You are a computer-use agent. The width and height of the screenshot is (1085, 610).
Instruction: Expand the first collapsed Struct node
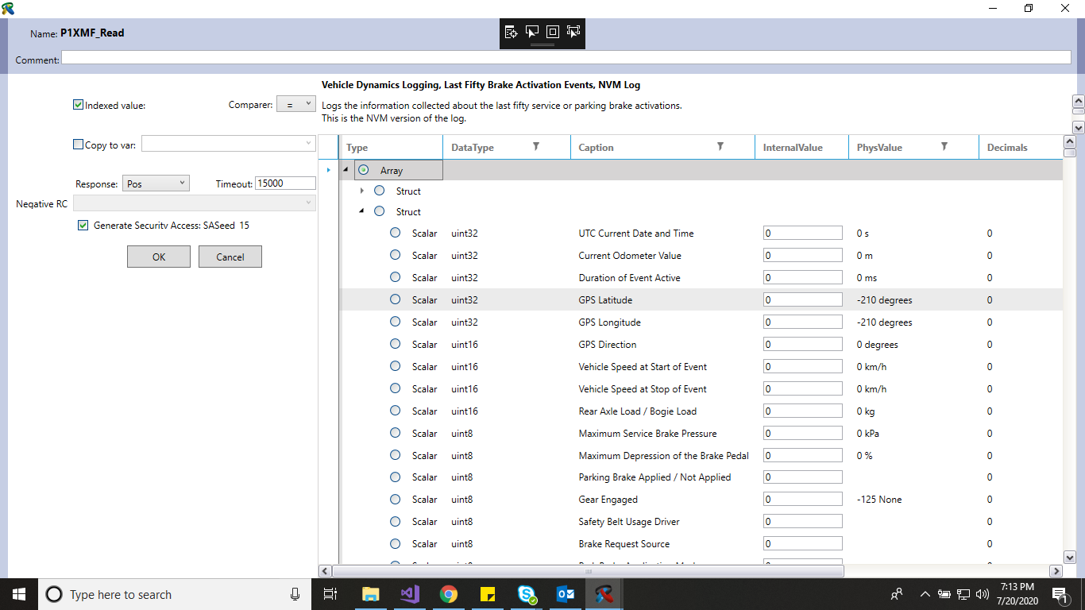click(362, 191)
